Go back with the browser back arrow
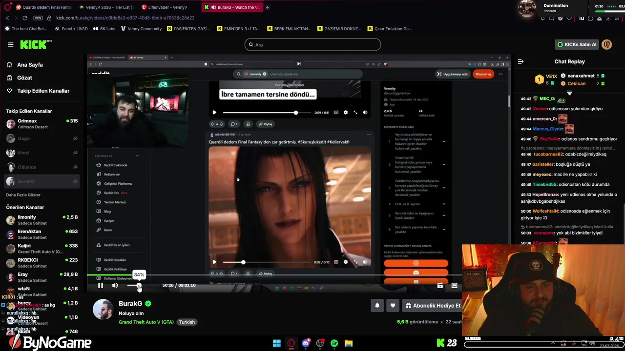The width and height of the screenshot is (625, 351). [x=7, y=18]
